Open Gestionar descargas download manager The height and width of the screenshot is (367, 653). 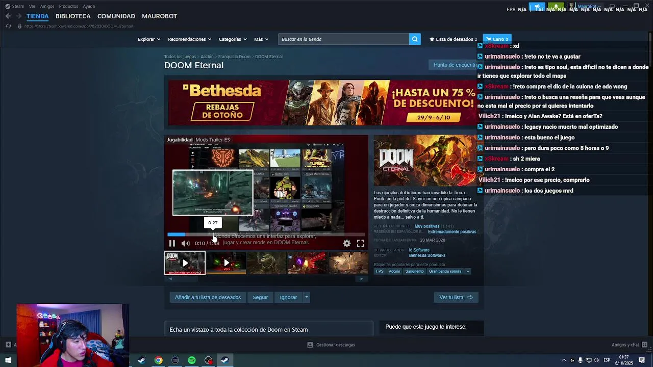tap(331, 345)
